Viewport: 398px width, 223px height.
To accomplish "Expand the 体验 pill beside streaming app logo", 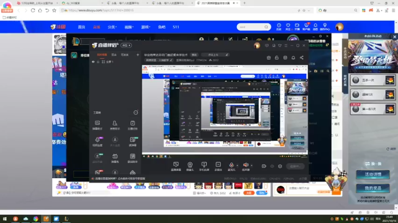I will pyautogui.click(x=126, y=45).
